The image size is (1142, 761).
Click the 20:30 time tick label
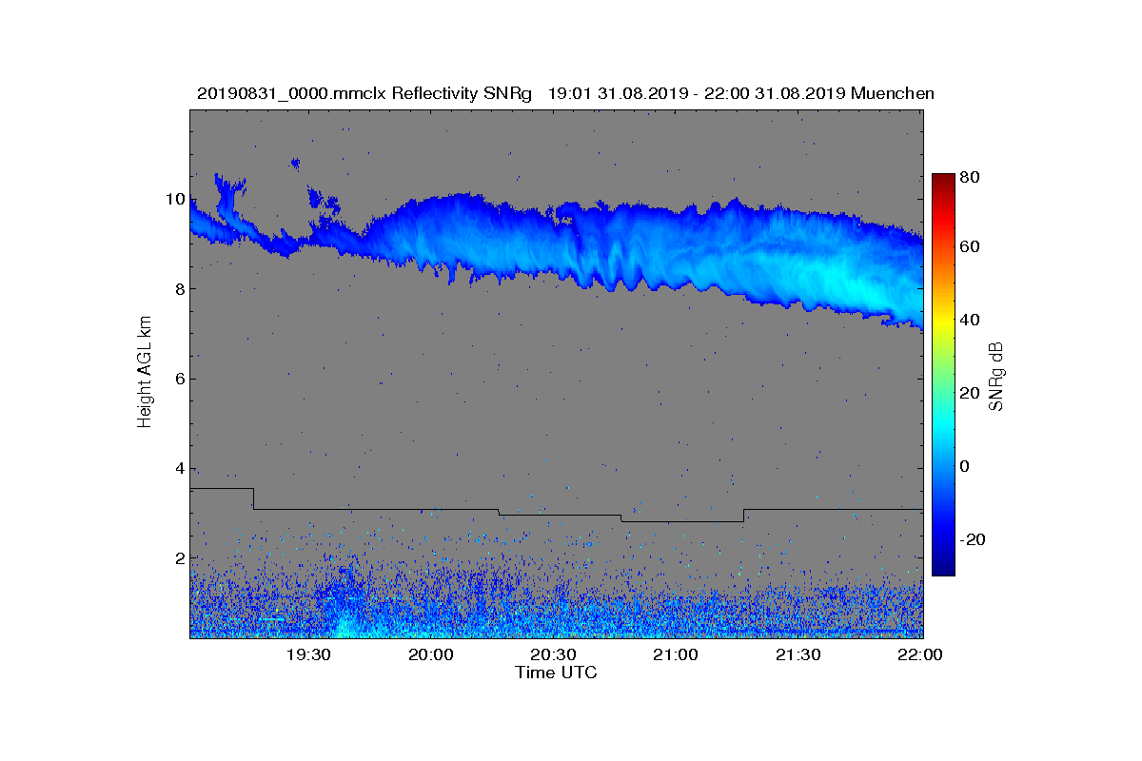click(553, 654)
